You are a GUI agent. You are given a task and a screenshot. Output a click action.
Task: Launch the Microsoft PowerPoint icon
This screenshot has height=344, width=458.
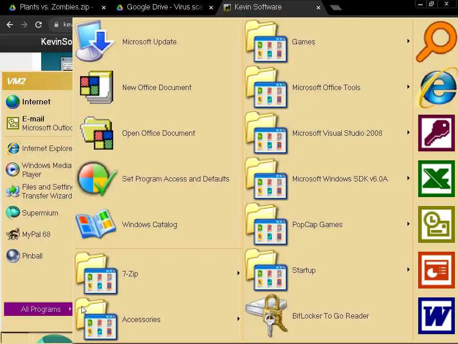pos(437,270)
